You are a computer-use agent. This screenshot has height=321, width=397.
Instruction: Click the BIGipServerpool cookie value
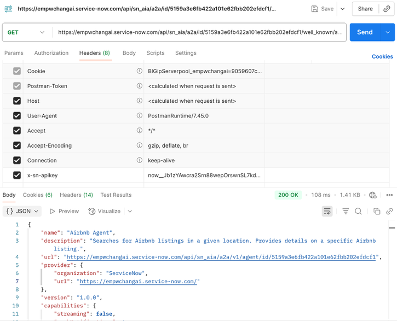click(205, 71)
